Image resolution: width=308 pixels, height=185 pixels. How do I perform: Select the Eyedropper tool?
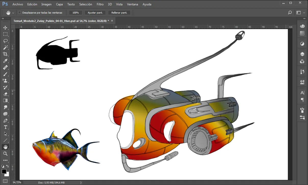click(5, 61)
